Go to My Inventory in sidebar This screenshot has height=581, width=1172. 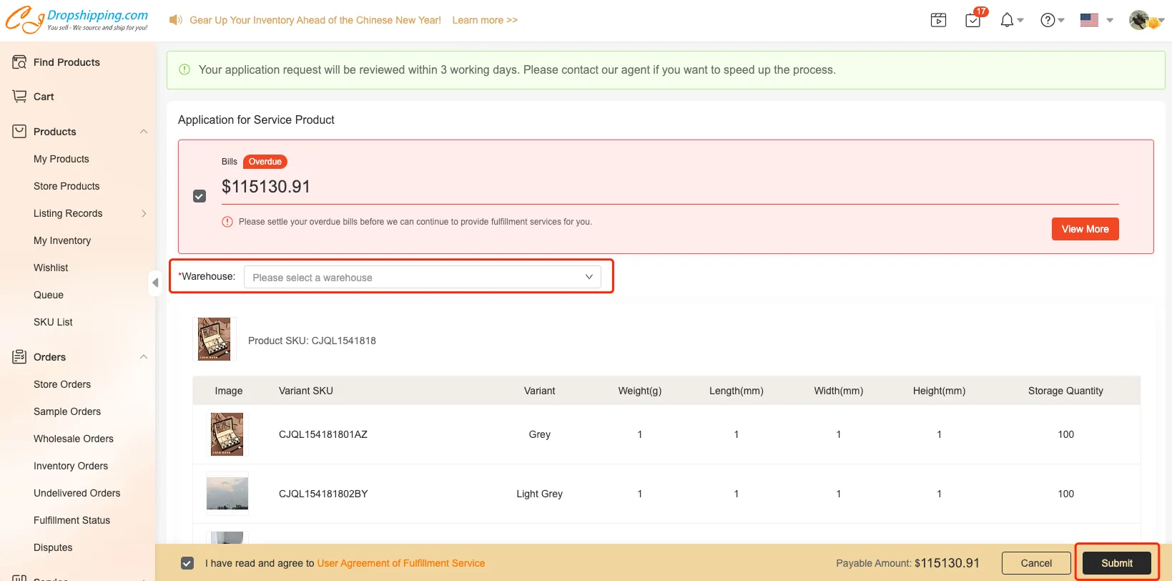coord(62,240)
